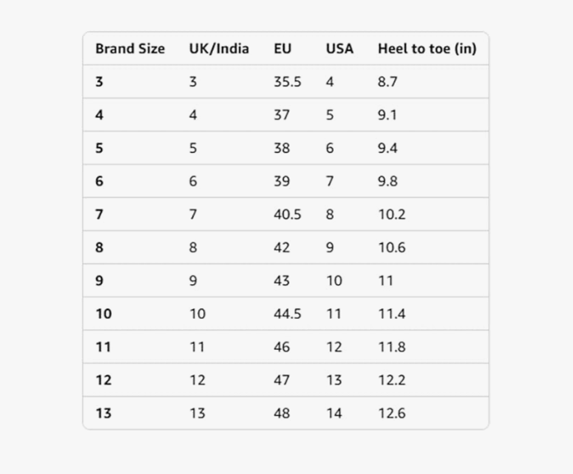Viewport: 573px width, 474px height.
Task: Click the 11.4 heel to toe value
Action: (x=391, y=314)
